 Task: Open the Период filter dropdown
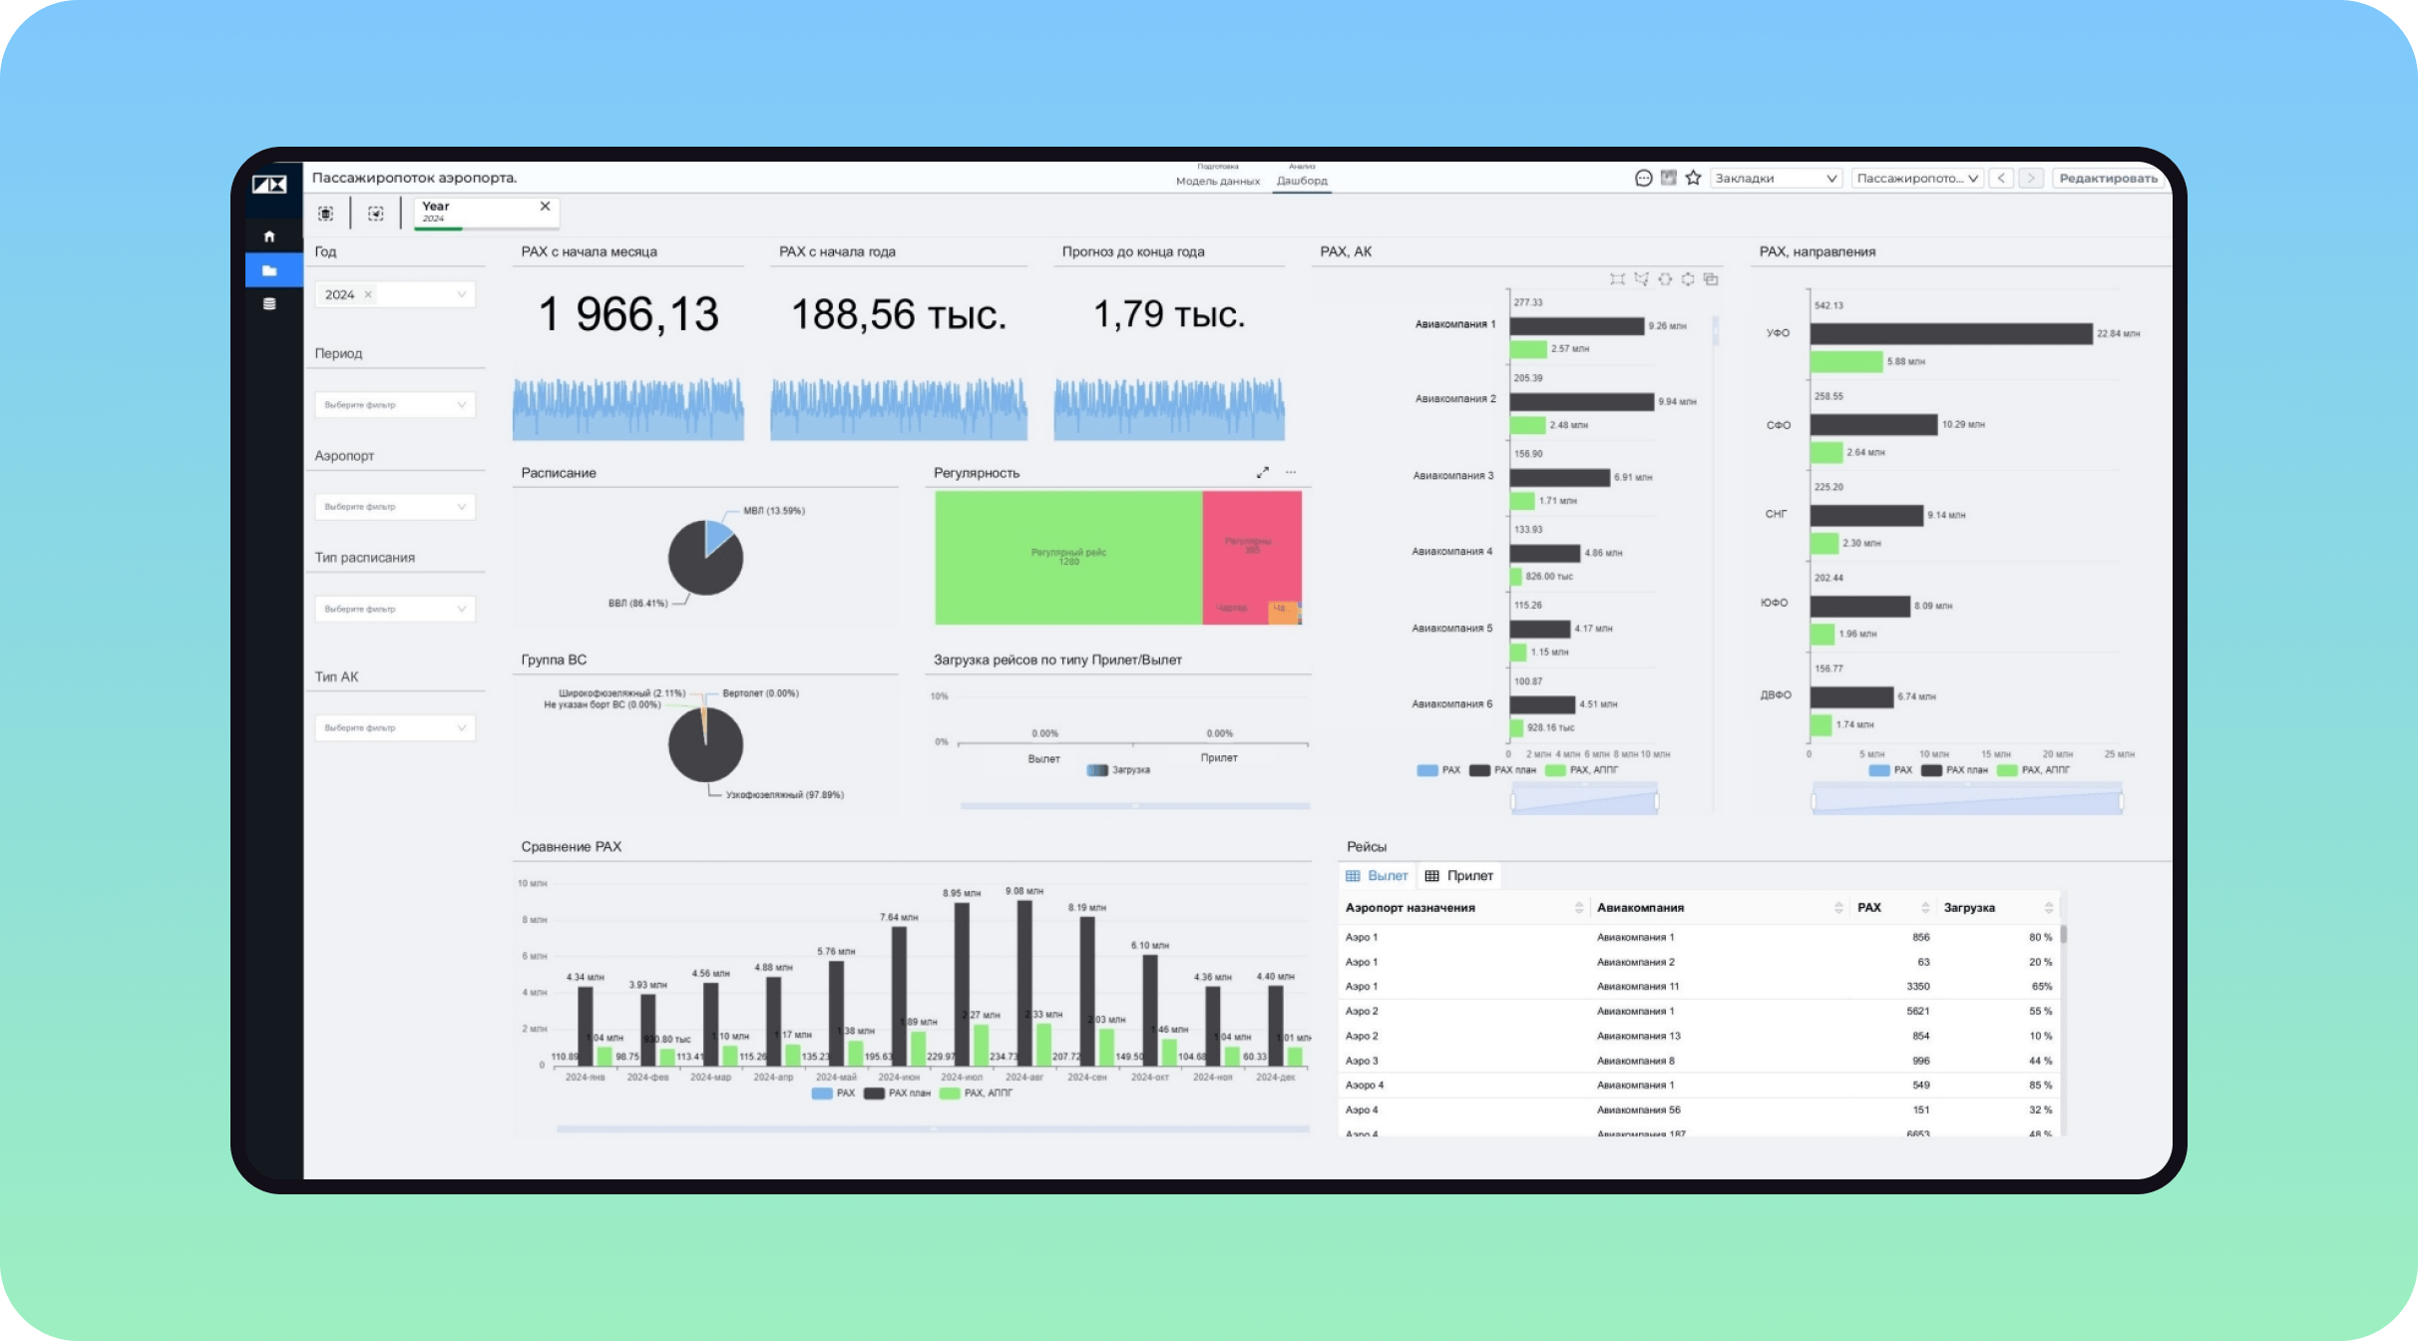pyautogui.click(x=395, y=405)
